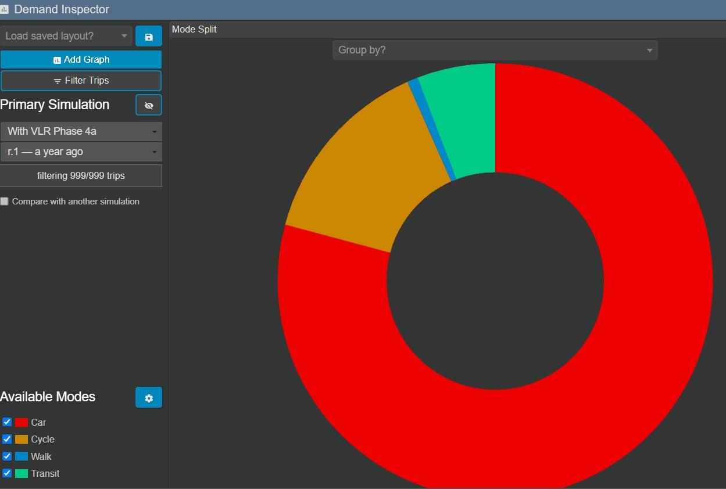Viewport: 726px width, 489px height.
Task: Click the green Transit color swatch
Action: pyautogui.click(x=22, y=473)
